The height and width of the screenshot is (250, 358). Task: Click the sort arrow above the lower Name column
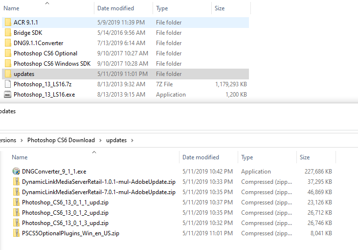[94, 152]
